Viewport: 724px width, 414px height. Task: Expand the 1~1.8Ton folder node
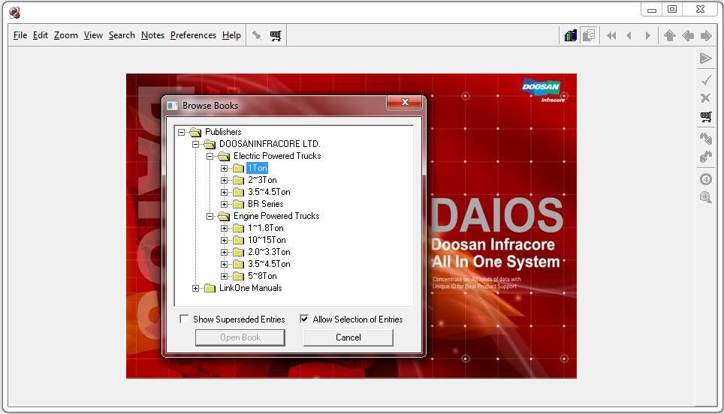tap(225, 228)
